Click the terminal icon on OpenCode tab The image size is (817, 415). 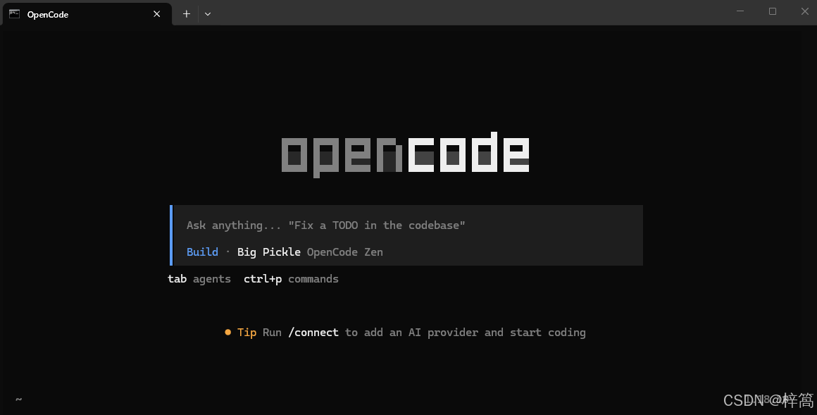(x=15, y=14)
